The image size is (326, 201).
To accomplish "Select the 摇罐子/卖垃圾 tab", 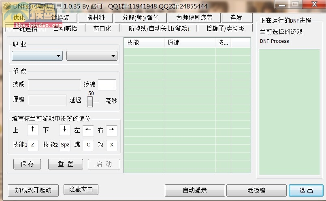I will tap(225, 28).
